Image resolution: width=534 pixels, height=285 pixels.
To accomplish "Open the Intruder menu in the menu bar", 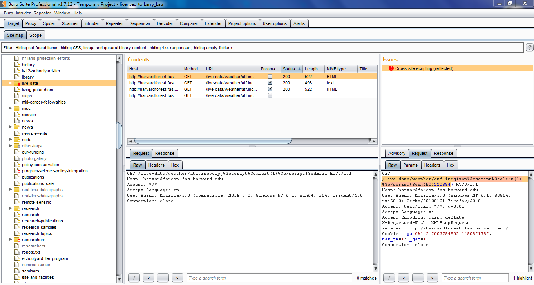I will (x=23, y=13).
